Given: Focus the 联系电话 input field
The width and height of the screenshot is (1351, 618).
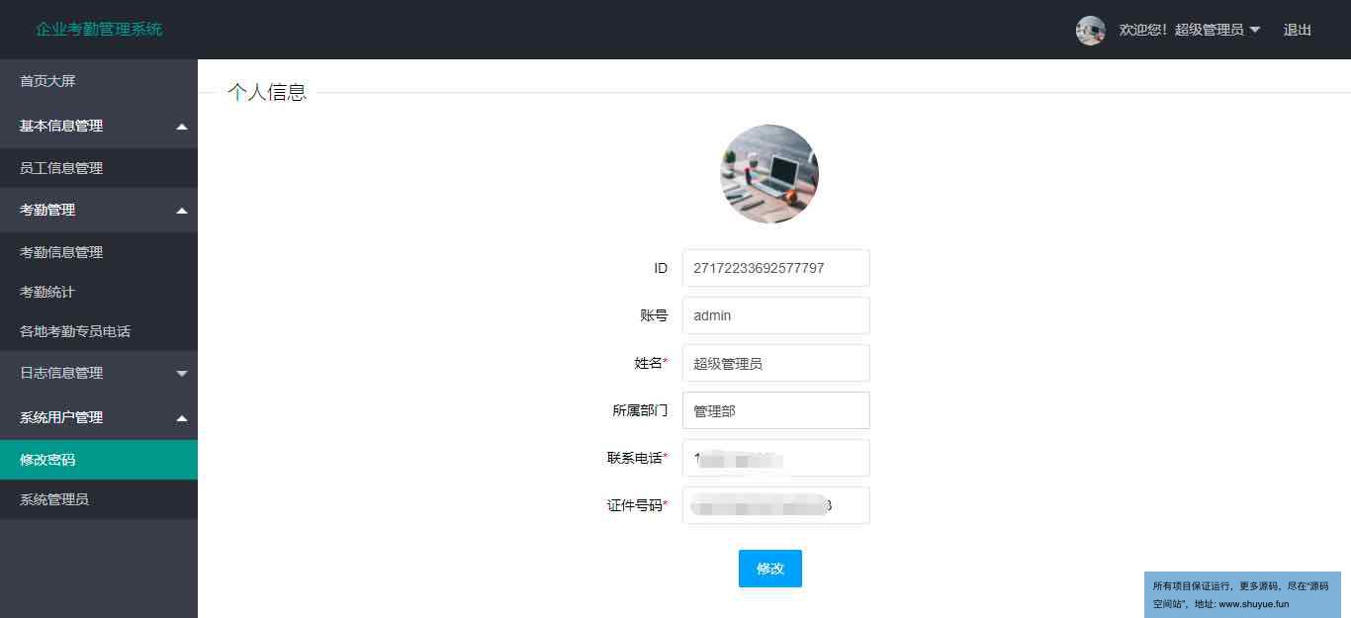Looking at the screenshot, I should pyautogui.click(x=776, y=458).
